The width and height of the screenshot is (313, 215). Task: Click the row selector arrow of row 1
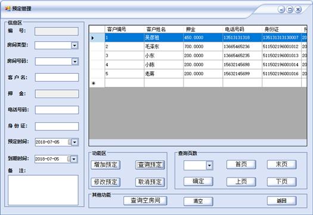click(x=92, y=38)
